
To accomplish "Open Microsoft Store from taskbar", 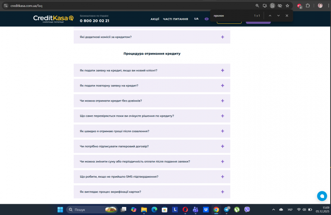I will [x=165, y=209].
